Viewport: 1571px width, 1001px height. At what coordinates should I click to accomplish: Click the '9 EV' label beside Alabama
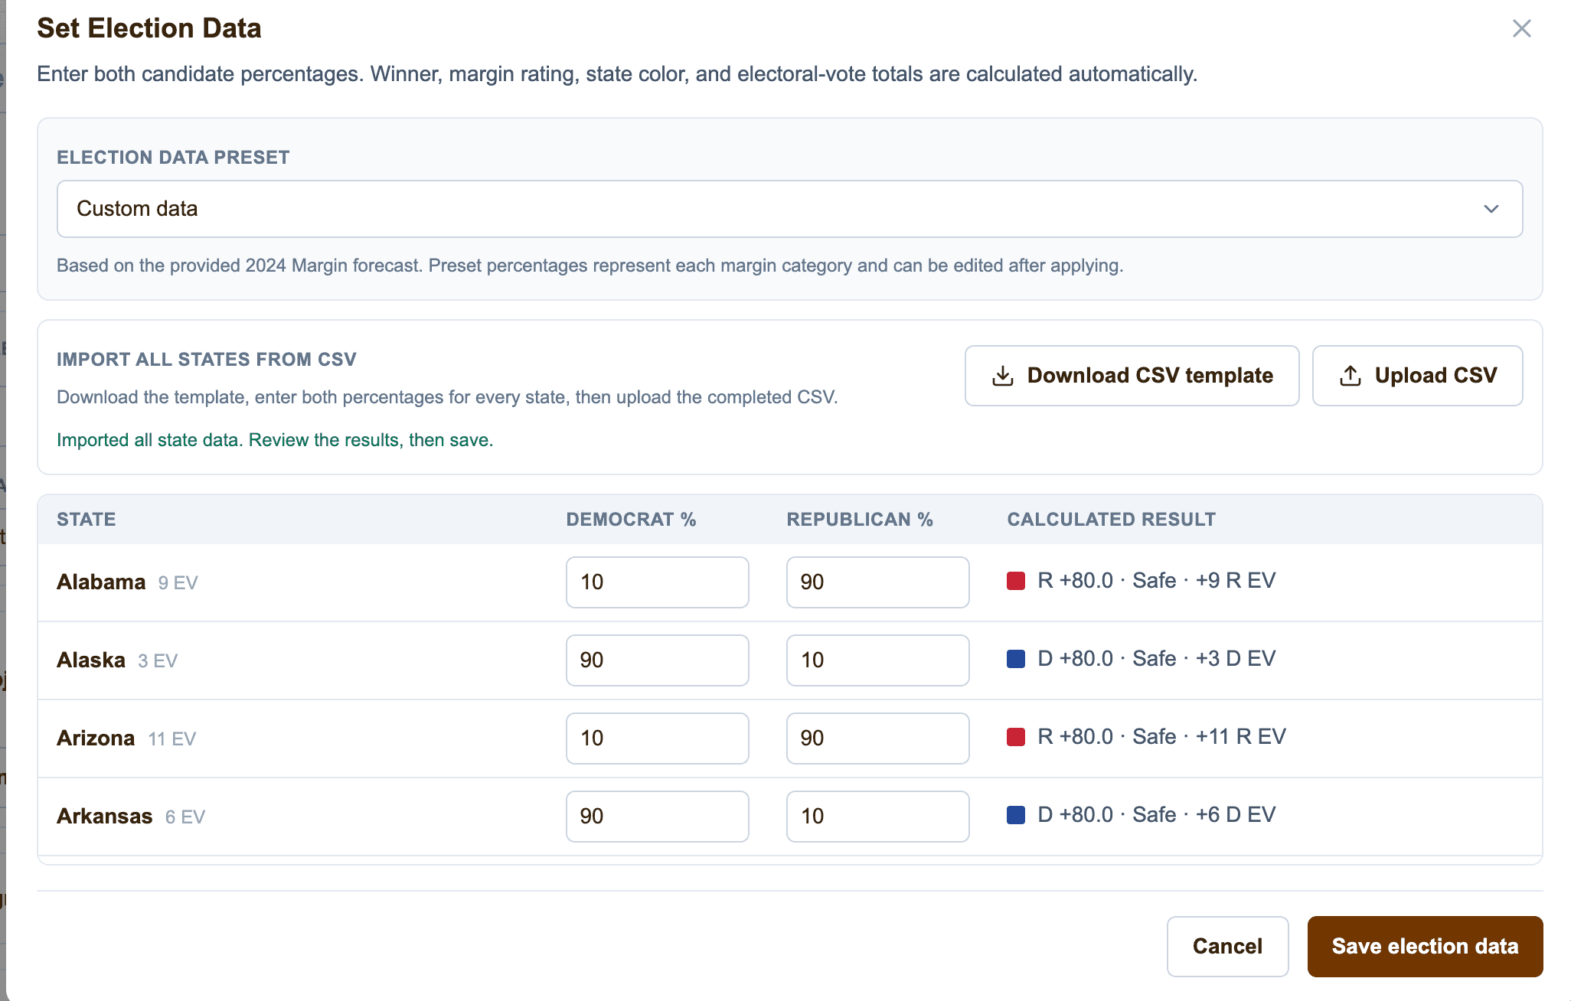pyautogui.click(x=178, y=583)
